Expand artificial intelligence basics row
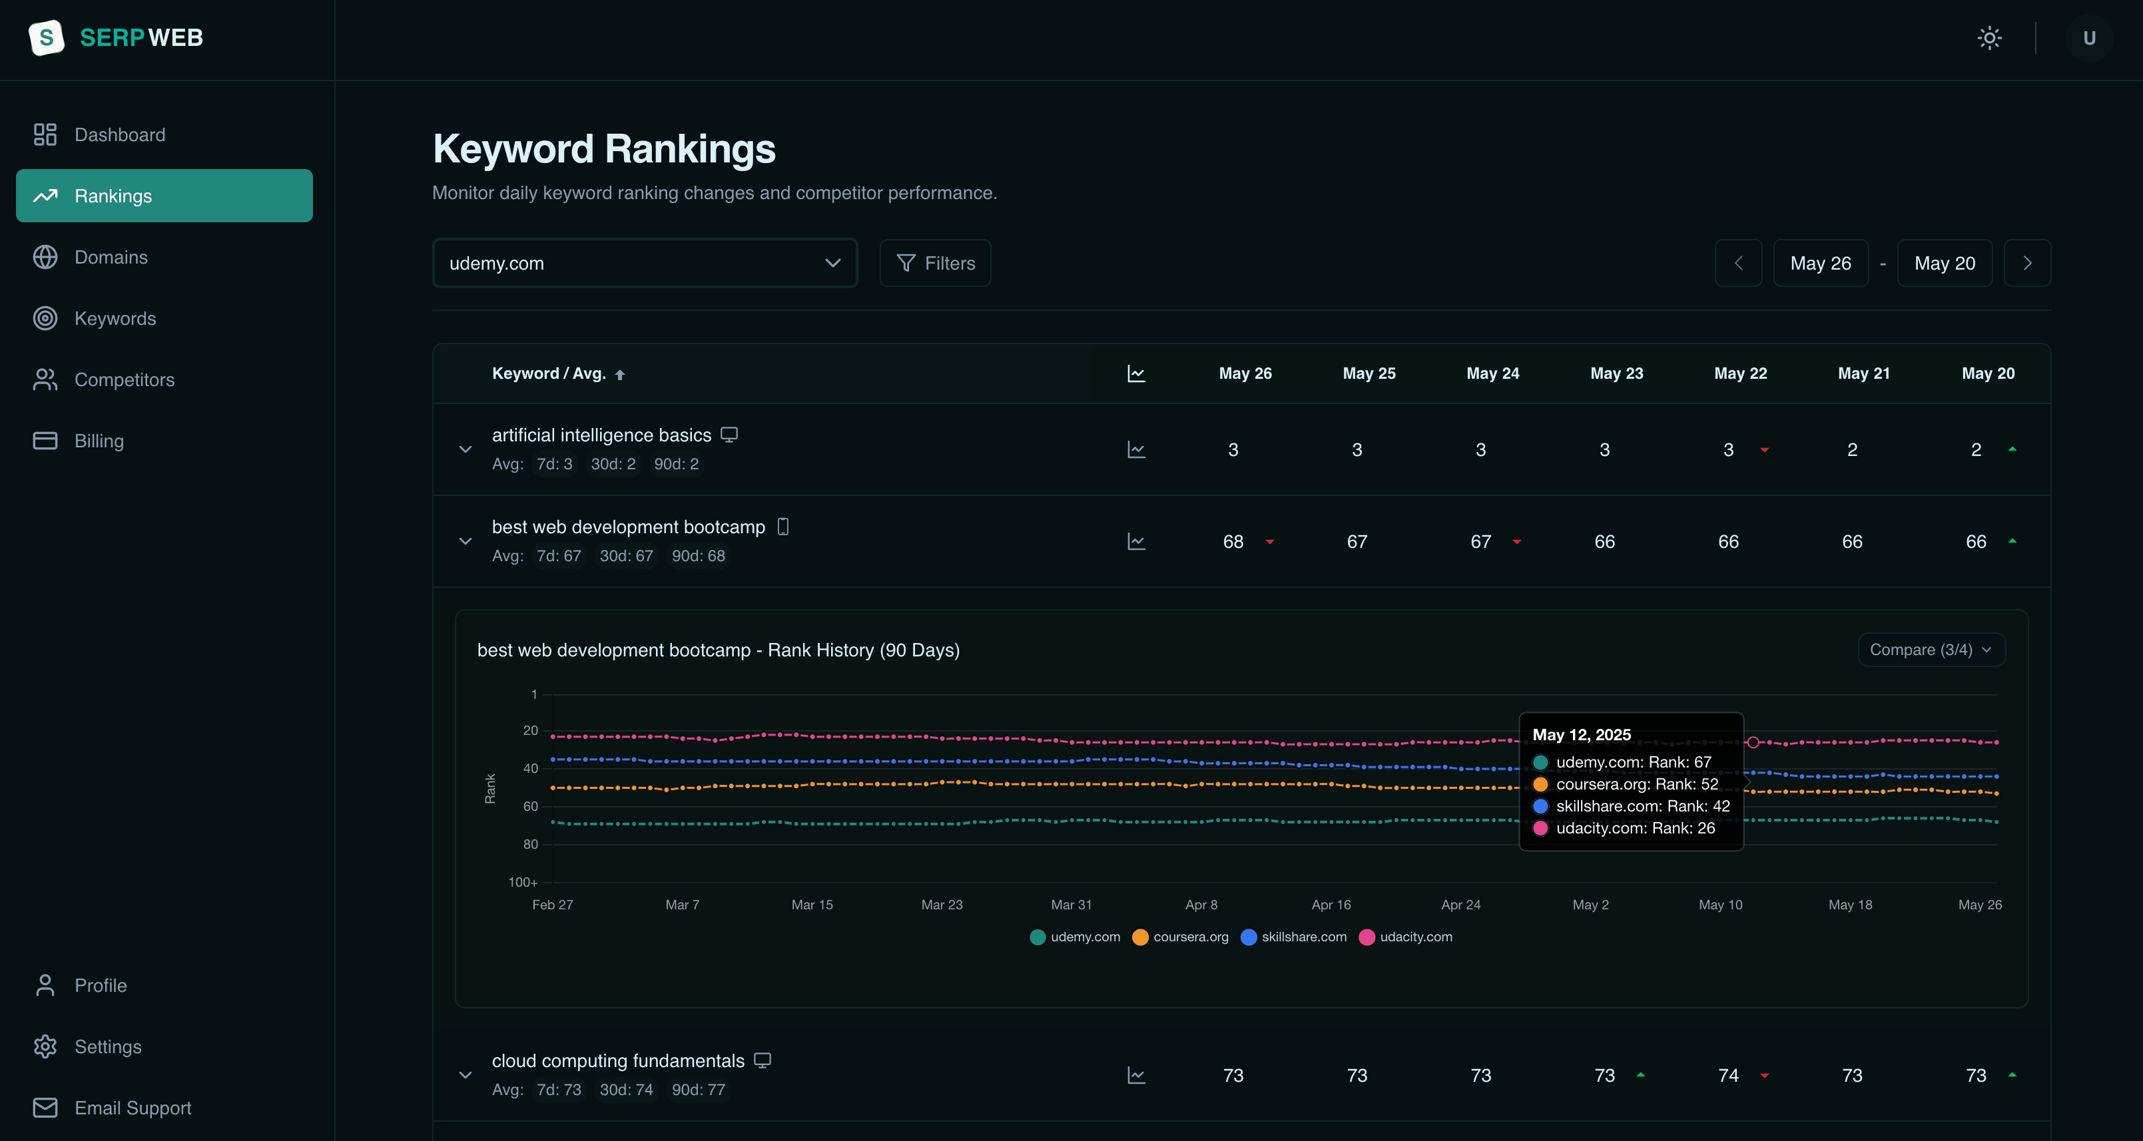Viewport: 2143px width, 1141px height. coord(465,450)
